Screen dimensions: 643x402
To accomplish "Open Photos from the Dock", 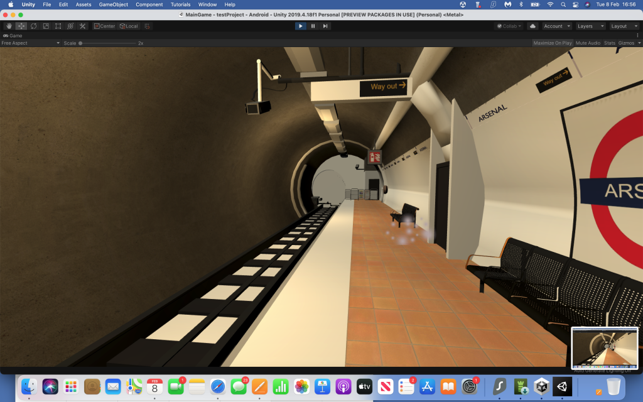I will click(x=301, y=386).
